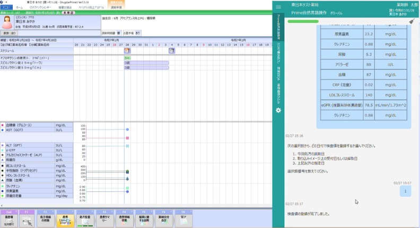Switch to the 調剤手帳 tab
This screenshot has width=420, height=228.
[116, 7]
